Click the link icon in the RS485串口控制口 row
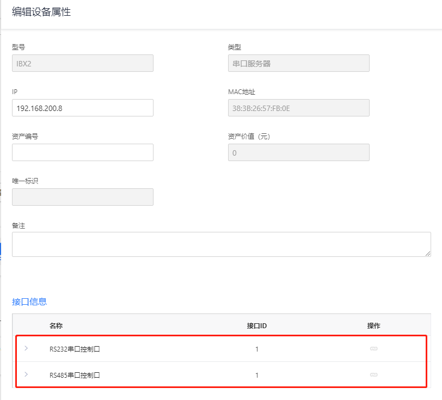Viewport: 442px width, 400px height. tap(373, 375)
